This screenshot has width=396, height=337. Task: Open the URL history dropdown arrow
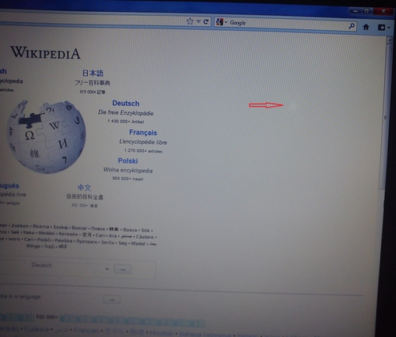198,21
